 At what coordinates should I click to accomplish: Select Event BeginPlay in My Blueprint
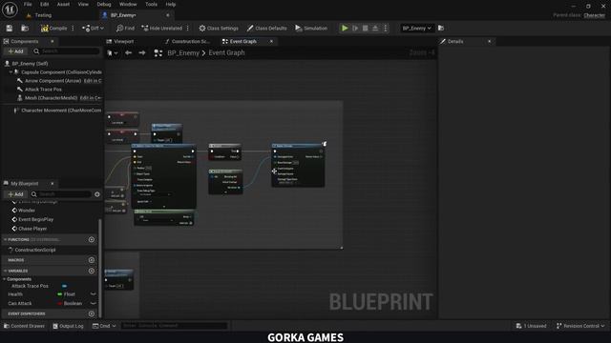(x=36, y=219)
